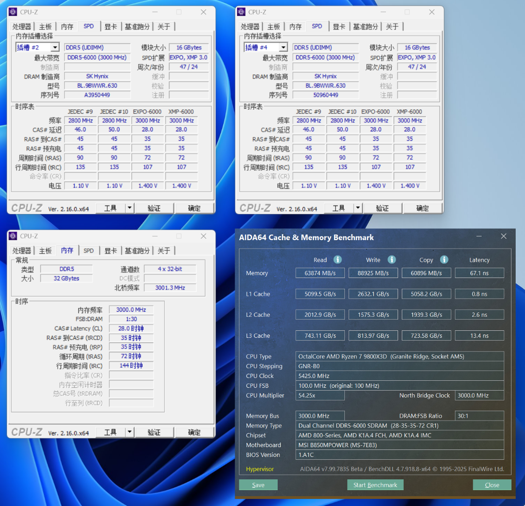Switch to SPD tab in the bottom-left CPU-Z window
525x506 pixels.
tap(89, 250)
